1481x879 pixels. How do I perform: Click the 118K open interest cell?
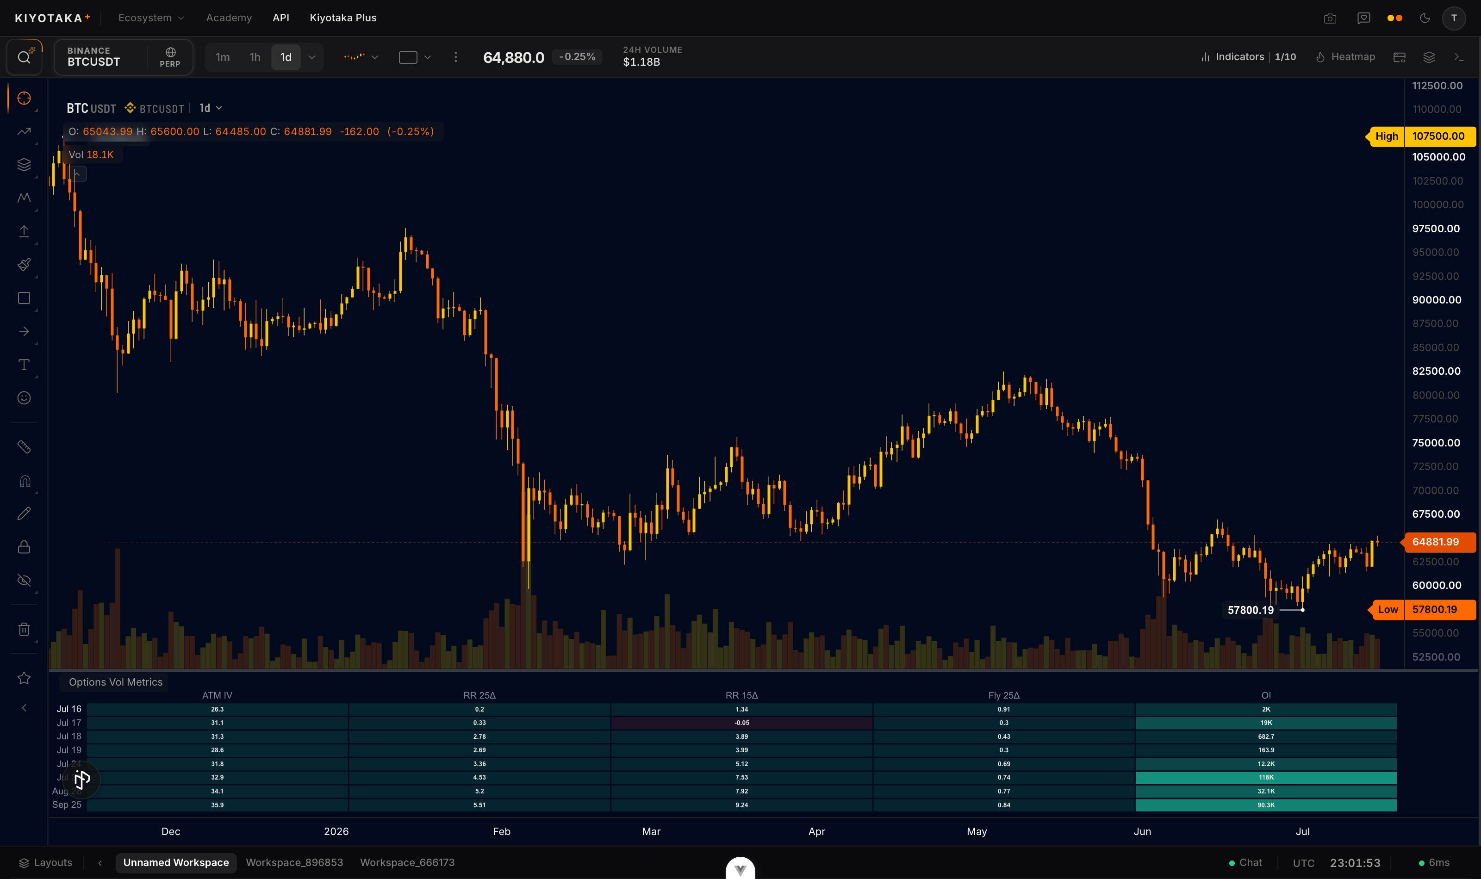pos(1266,777)
